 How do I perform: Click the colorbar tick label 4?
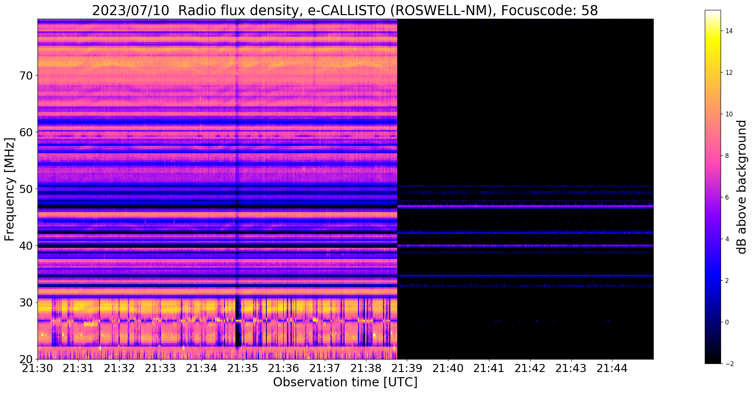pyautogui.click(x=727, y=239)
